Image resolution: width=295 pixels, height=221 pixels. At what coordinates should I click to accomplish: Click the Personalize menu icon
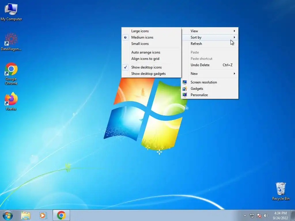[185, 95]
